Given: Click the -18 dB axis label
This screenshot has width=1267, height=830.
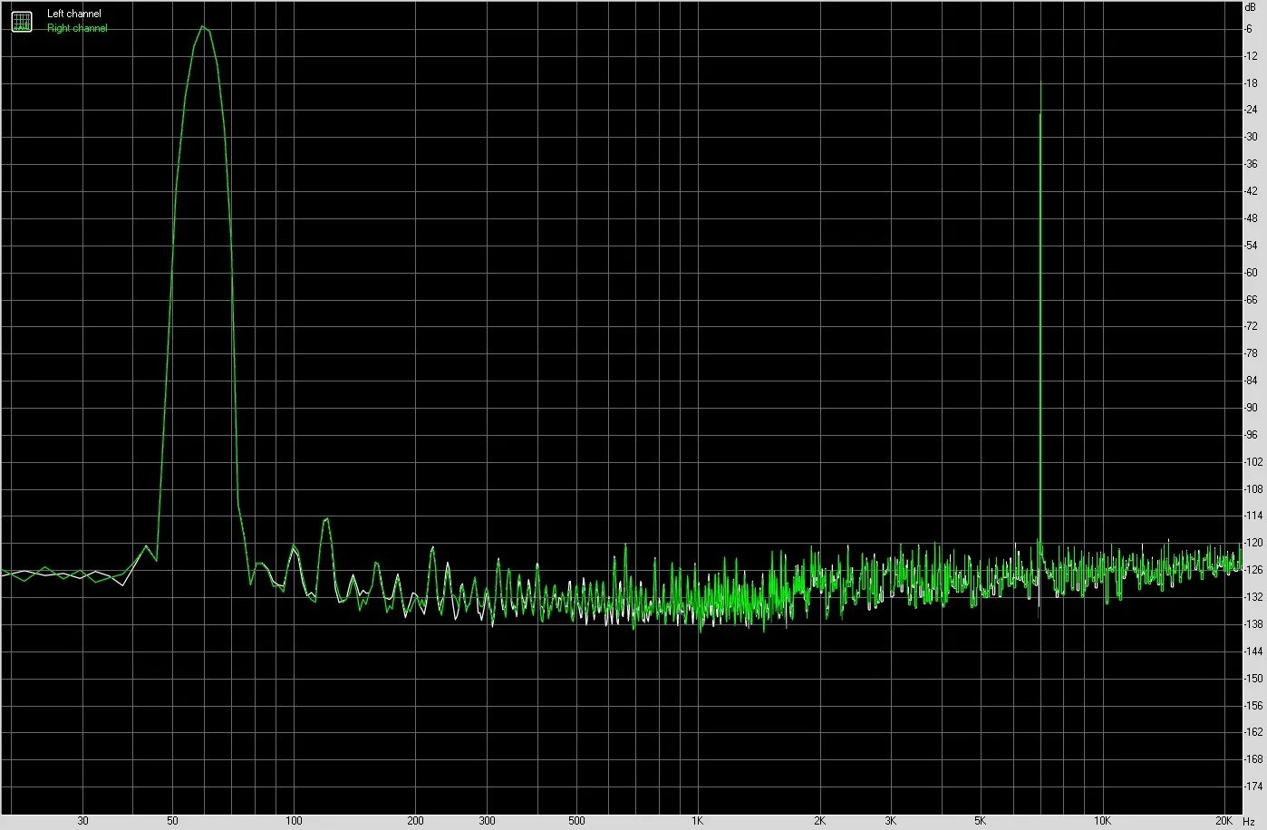Looking at the screenshot, I should point(1251,83).
